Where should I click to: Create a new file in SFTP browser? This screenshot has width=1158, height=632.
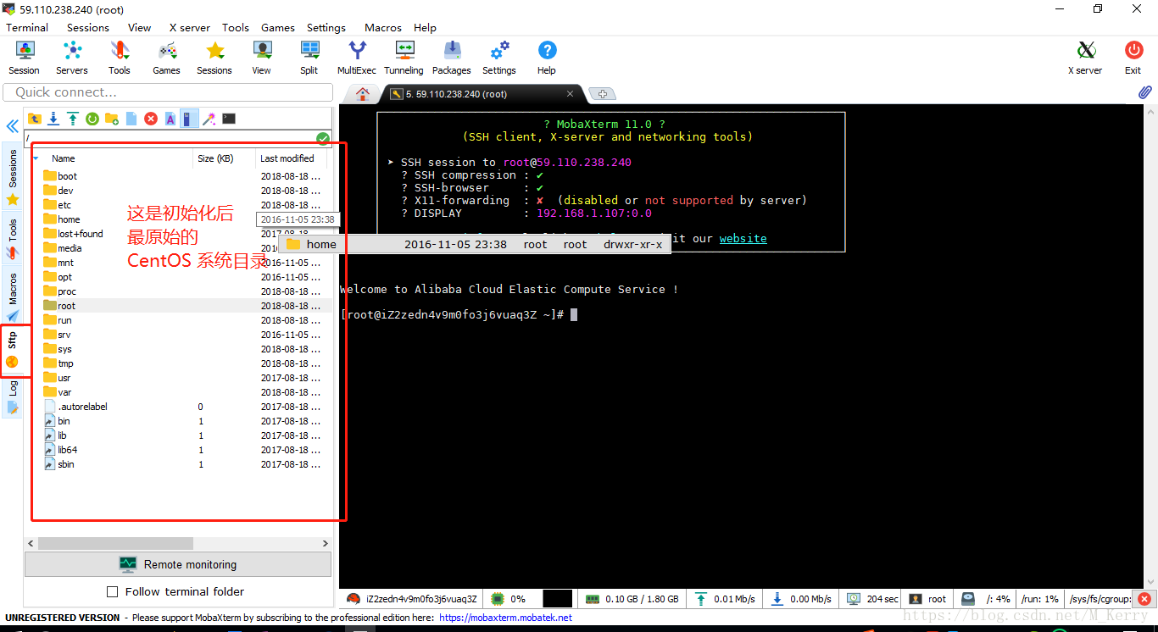(131, 119)
